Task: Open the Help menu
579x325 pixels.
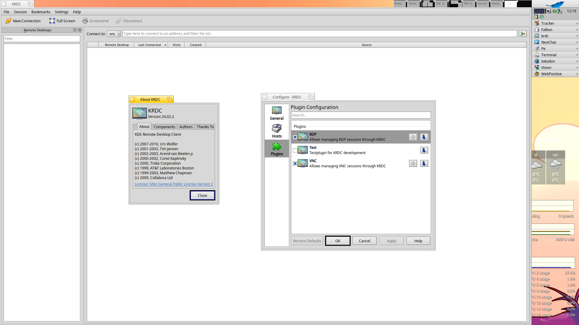Action: (77, 12)
